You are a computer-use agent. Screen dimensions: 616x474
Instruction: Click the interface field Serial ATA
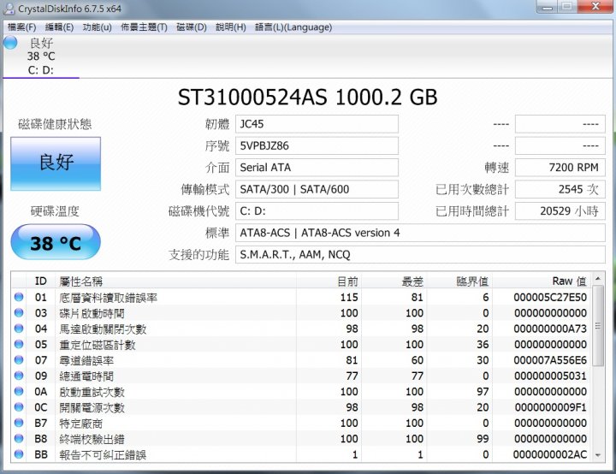pos(317,168)
